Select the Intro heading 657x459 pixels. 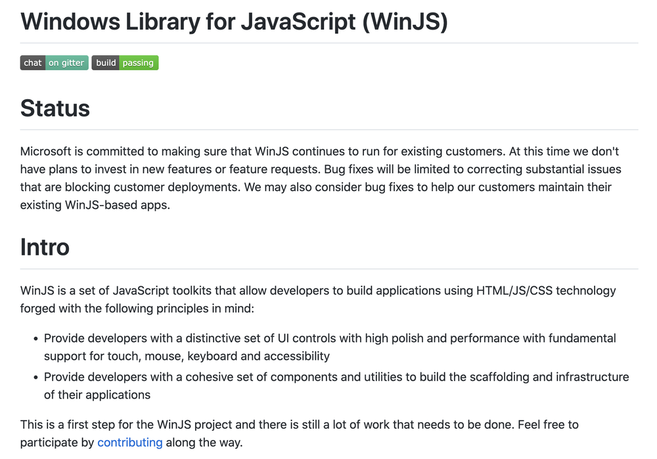pyautogui.click(x=45, y=247)
